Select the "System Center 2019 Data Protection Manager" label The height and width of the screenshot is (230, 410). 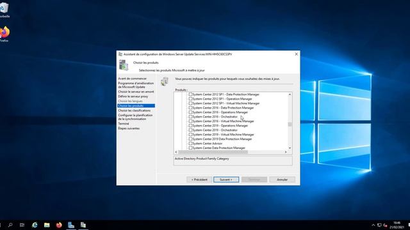click(x=222, y=139)
